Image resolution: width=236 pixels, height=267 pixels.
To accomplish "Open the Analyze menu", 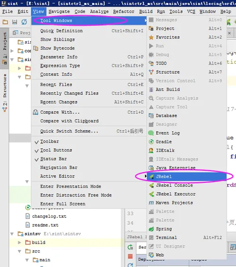I will pos(99,11).
